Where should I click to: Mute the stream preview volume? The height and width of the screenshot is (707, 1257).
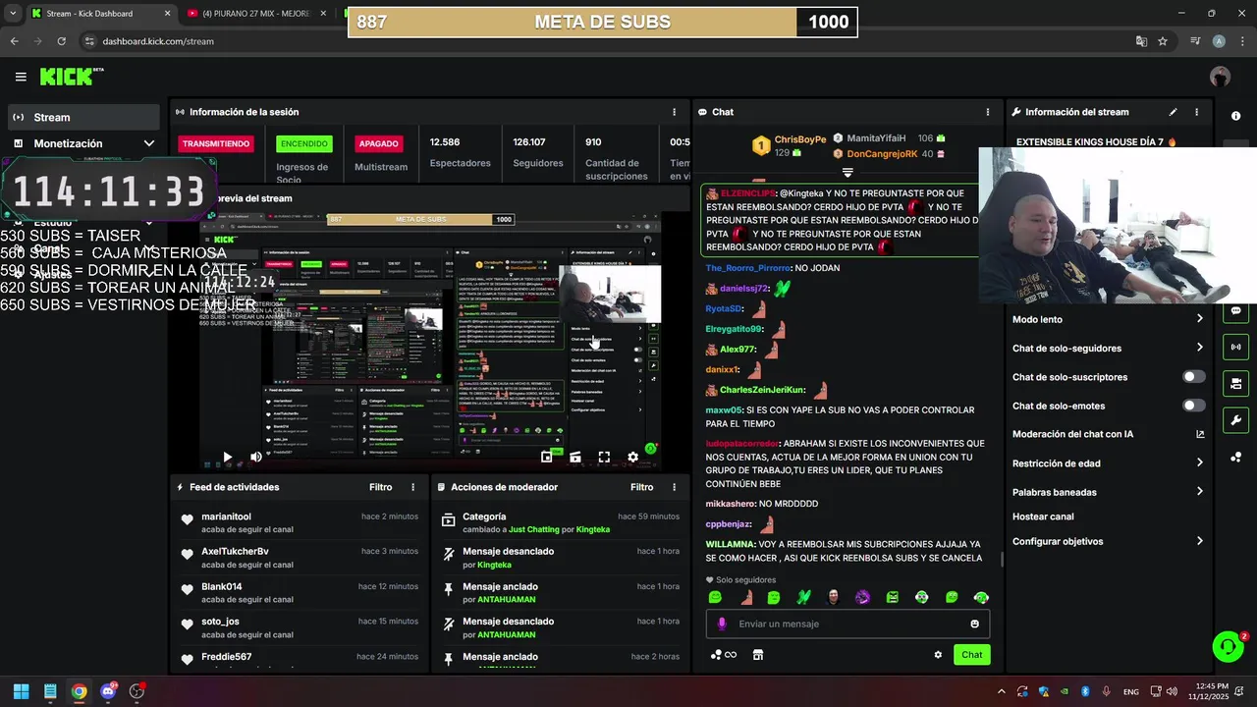[255, 457]
